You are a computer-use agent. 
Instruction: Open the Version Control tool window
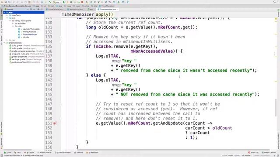pos(63,153)
